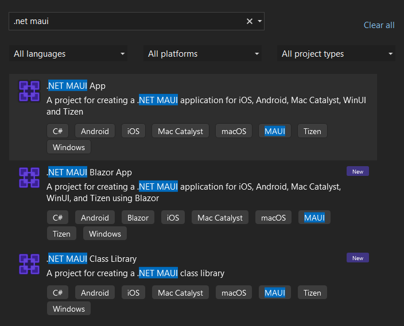Click the iOS tag under .NET MAUI App
404x326 pixels.
(x=133, y=131)
